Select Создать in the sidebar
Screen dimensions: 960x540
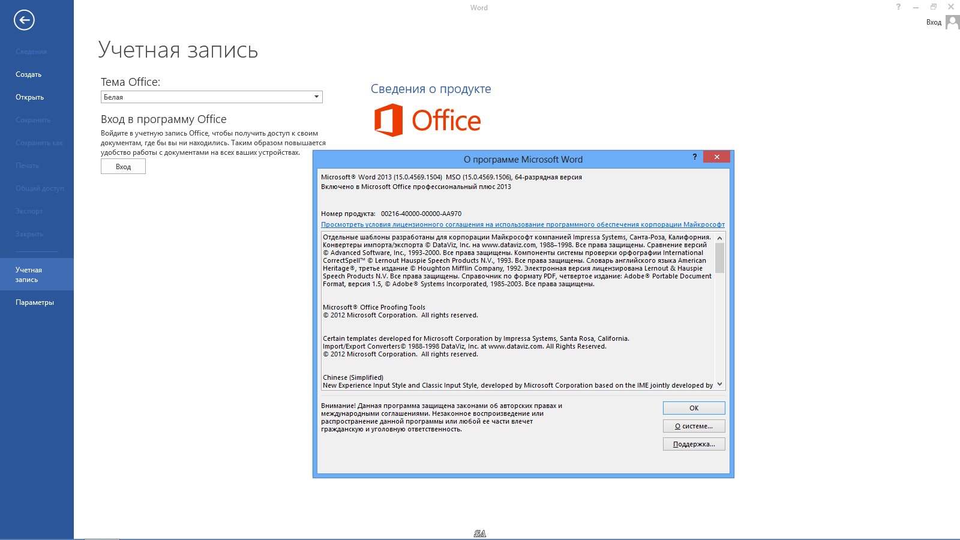tap(29, 74)
